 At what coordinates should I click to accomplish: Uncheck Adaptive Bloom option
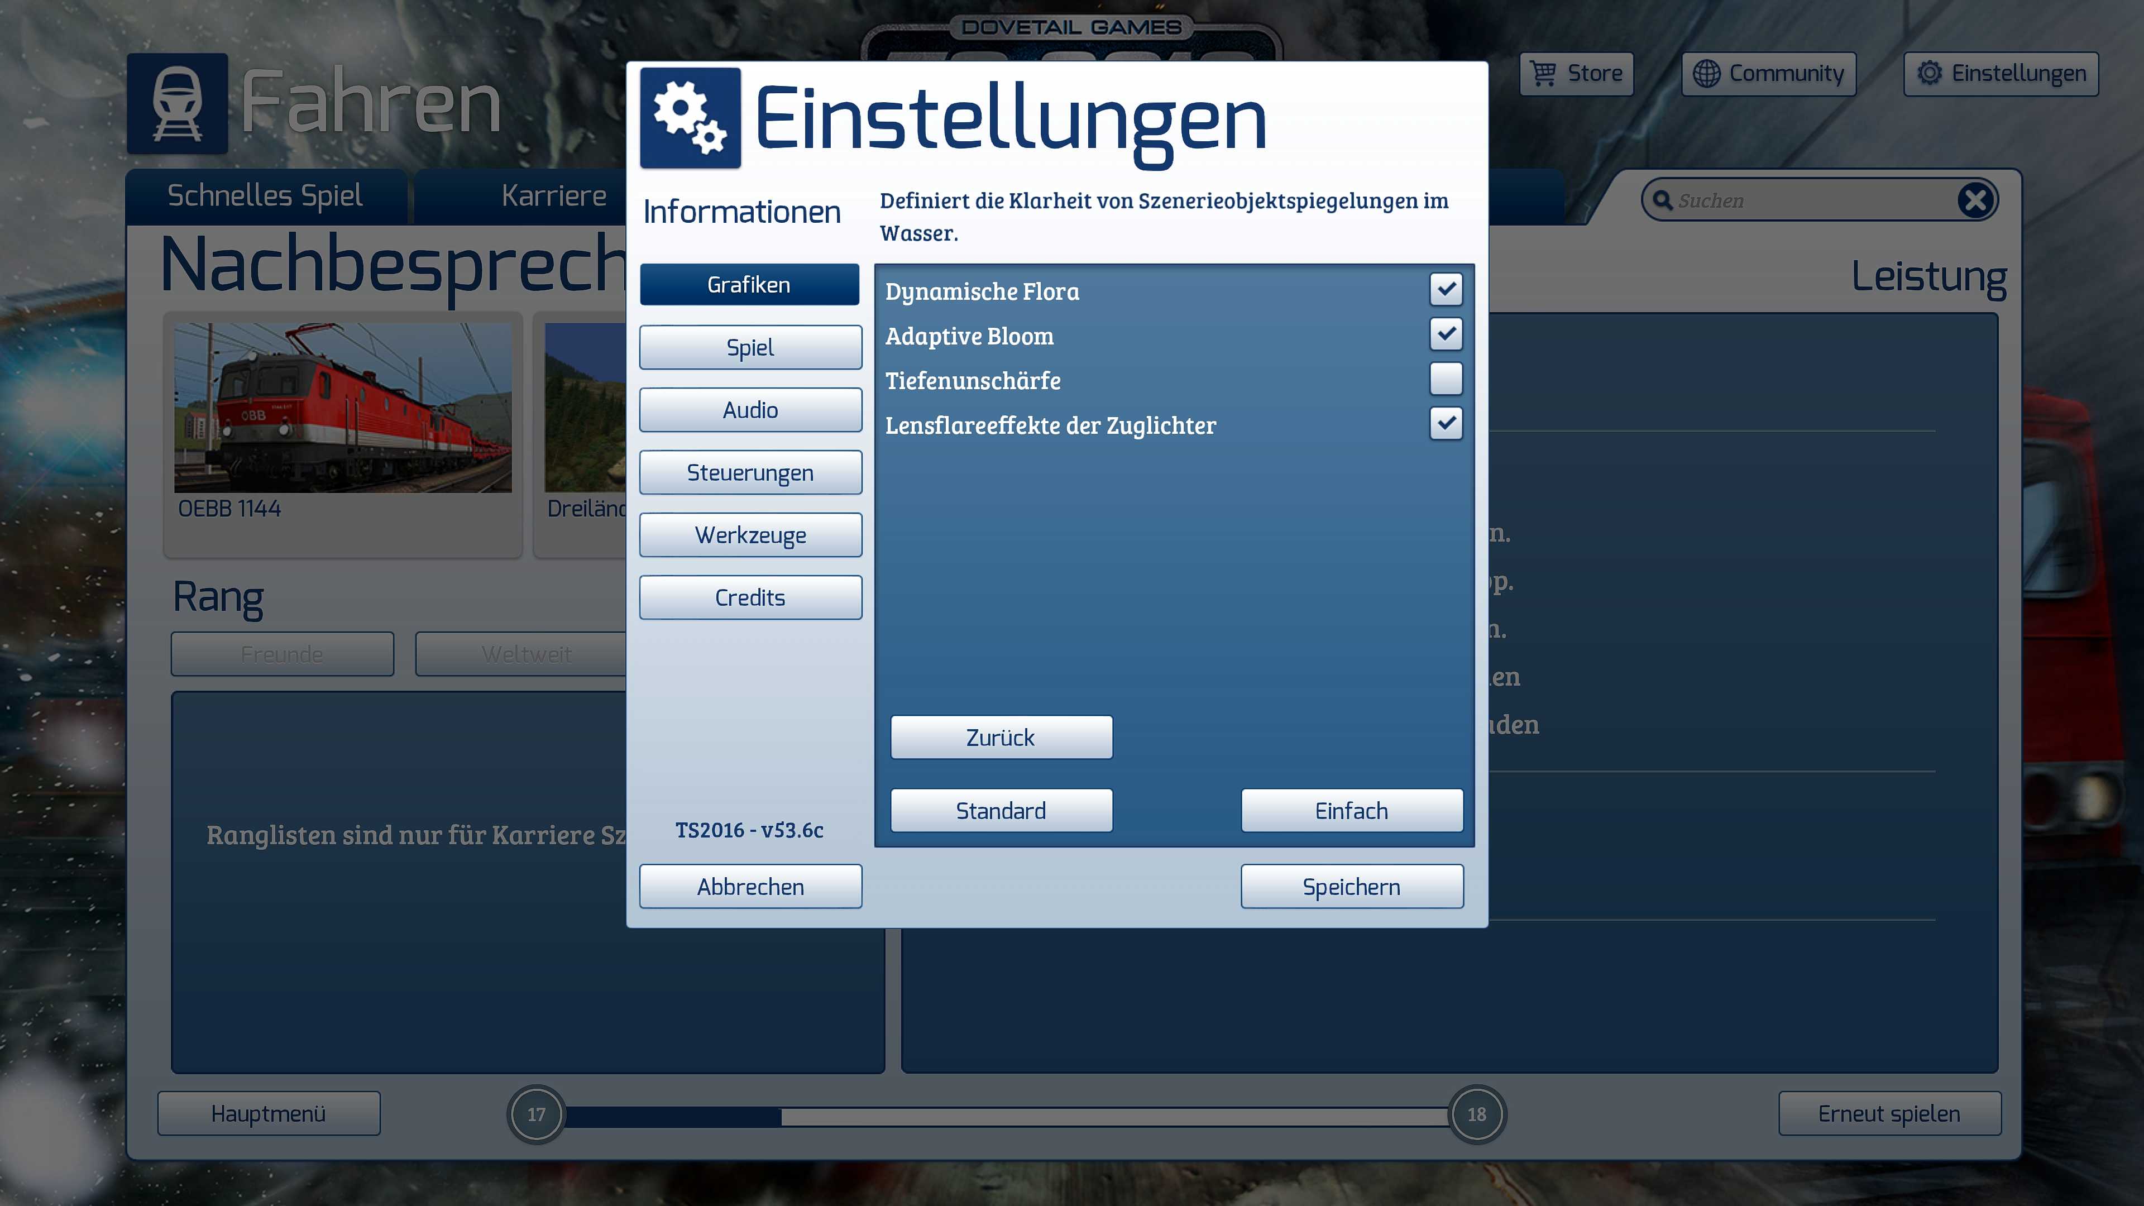tap(1446, 334)
